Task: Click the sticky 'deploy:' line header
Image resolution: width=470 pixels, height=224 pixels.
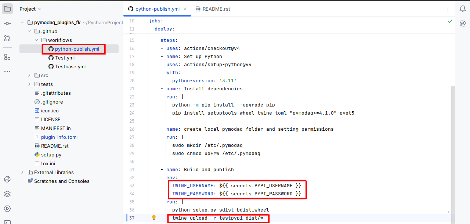Action: click(x=165, y=29)
